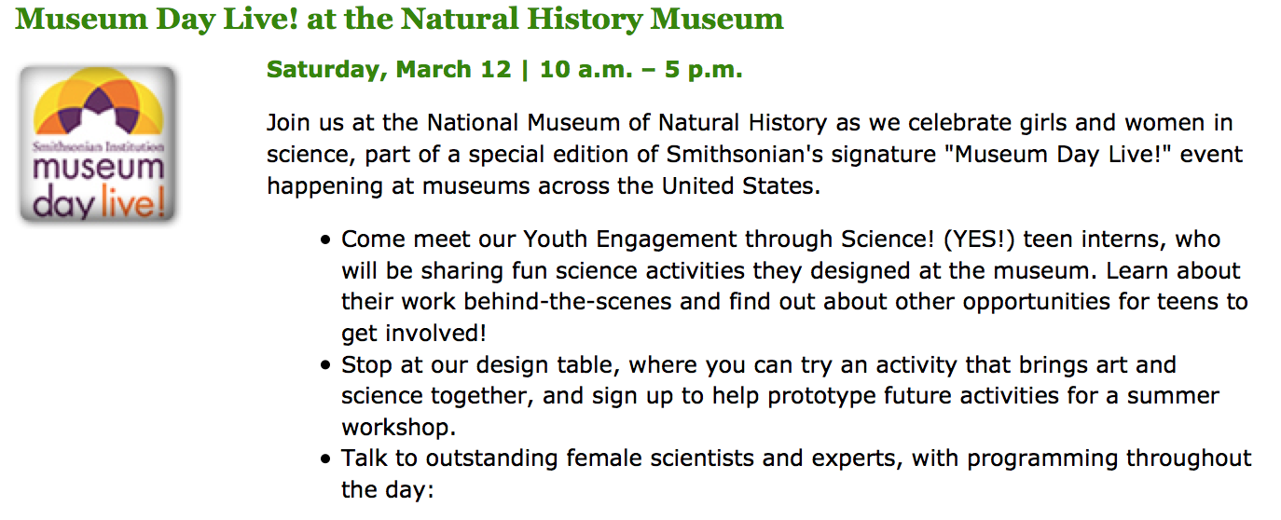The width and height of the screenshot is (1281, 520).
Task: Click bullet dot before "Come meet our Youth"
Action: pos(325,239)
